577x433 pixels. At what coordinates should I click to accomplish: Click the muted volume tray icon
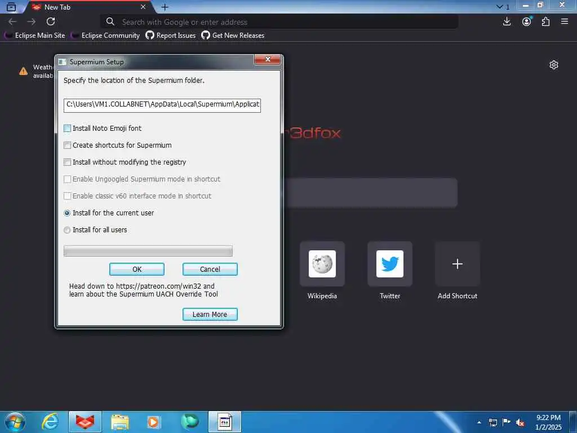click(x=520, y=422)
